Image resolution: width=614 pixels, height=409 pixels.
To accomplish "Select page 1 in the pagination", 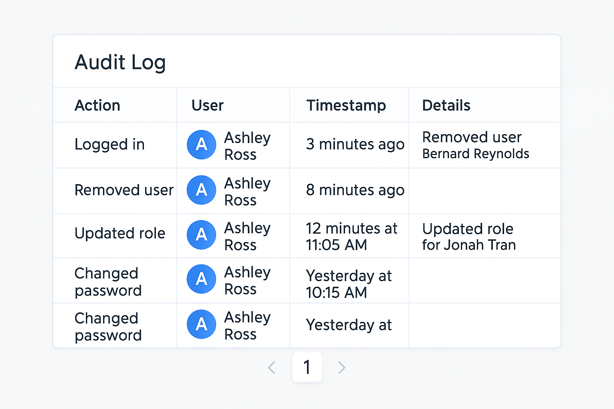I will click(307, 367).
